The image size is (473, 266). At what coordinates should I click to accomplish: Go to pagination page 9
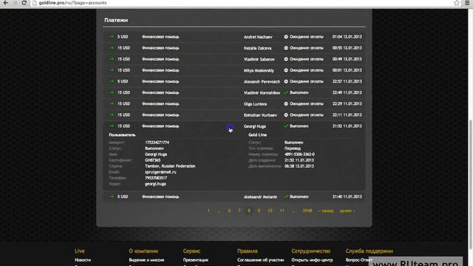point(259,211)
